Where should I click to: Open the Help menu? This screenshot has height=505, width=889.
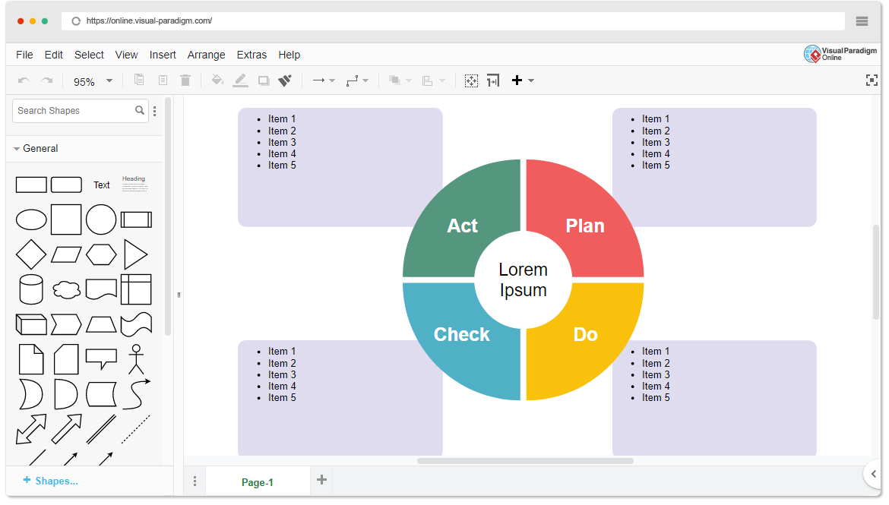pos(289,55)
